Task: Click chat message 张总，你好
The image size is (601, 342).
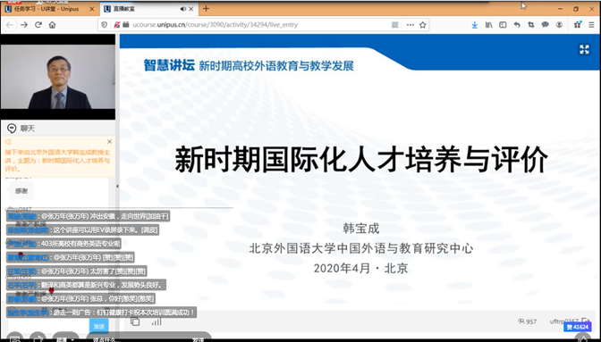Action: 80,299
